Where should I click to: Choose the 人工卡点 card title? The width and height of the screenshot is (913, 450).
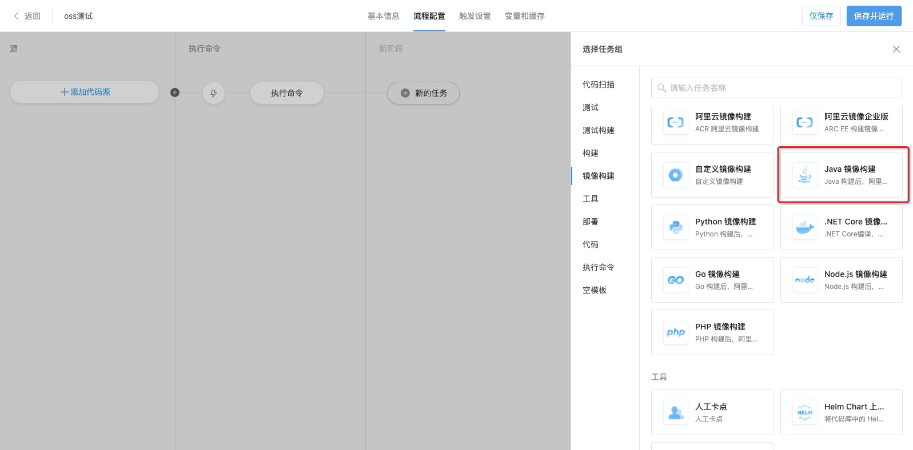pyautogui.click(x=711, y=407)
